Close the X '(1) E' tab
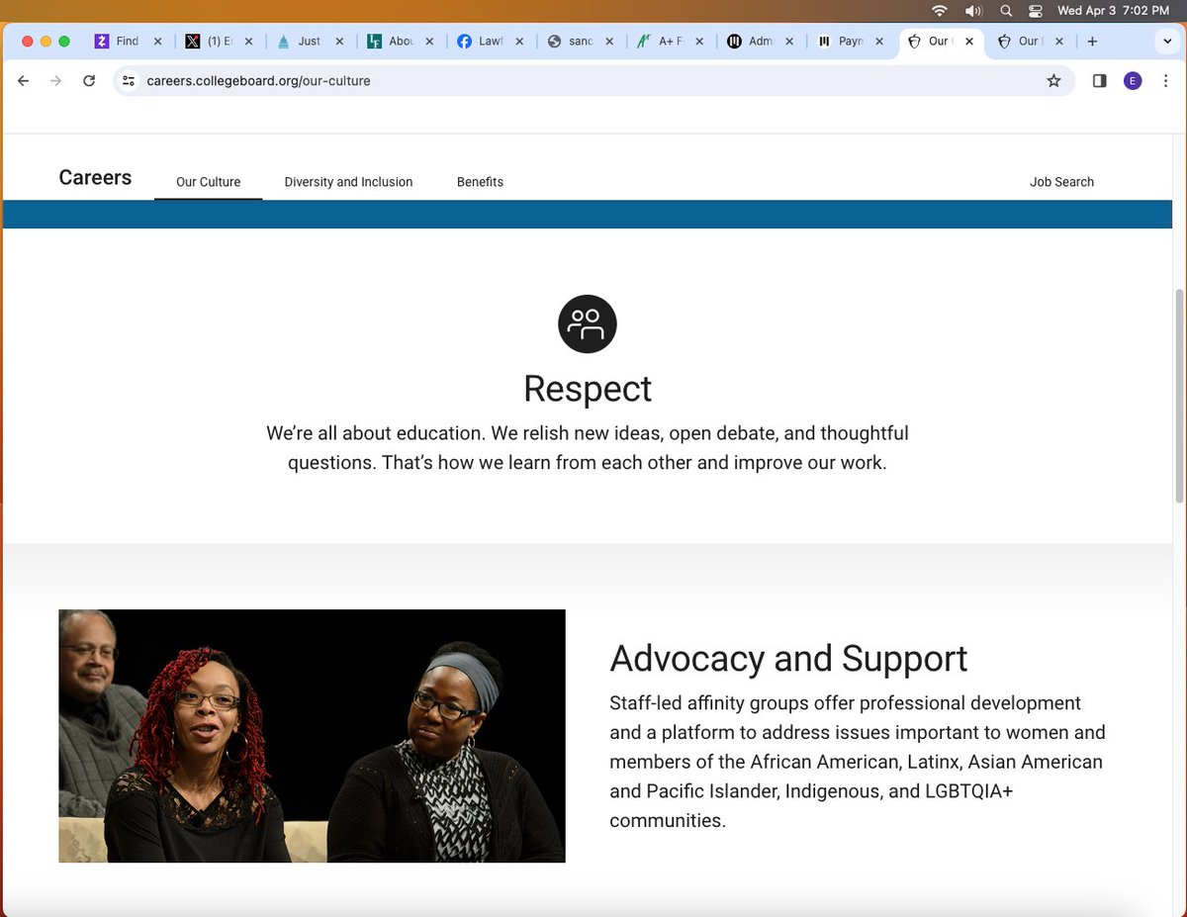The width and height of the screenshot is (1187, 917). (248, 42)
